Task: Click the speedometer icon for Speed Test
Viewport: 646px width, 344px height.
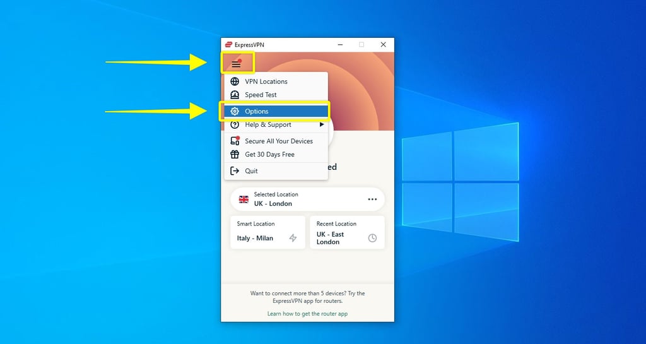Action: tap(235, 95)
